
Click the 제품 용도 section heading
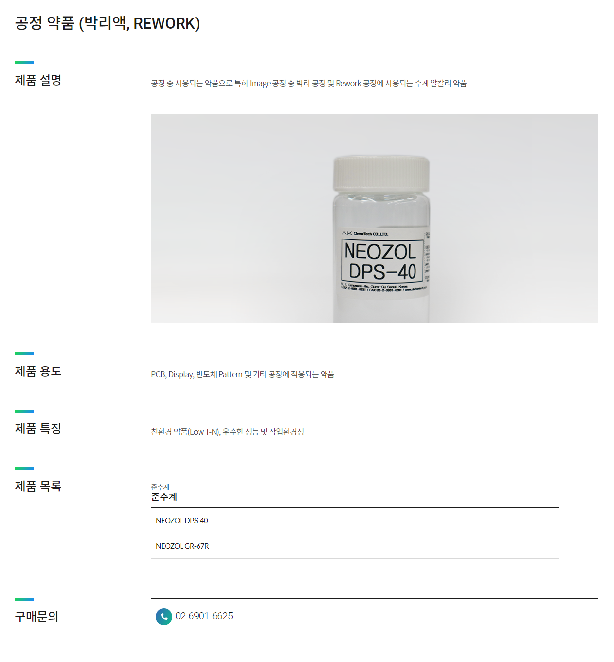coord(38,371)
